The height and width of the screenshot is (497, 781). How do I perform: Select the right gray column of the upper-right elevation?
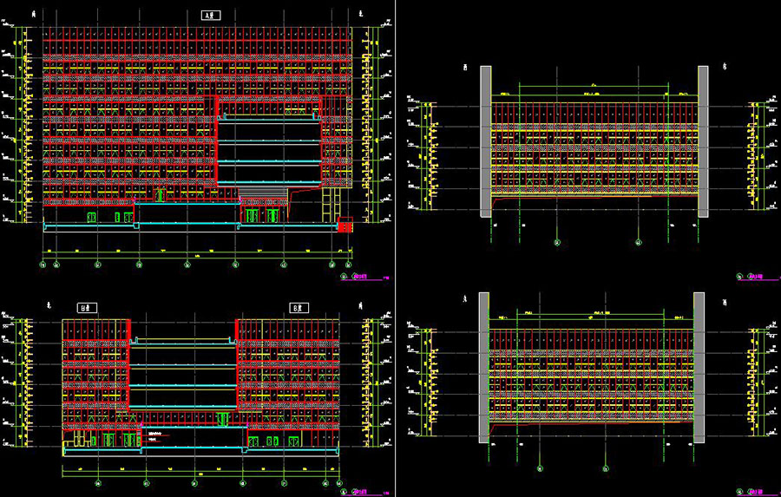pos(703,141)
